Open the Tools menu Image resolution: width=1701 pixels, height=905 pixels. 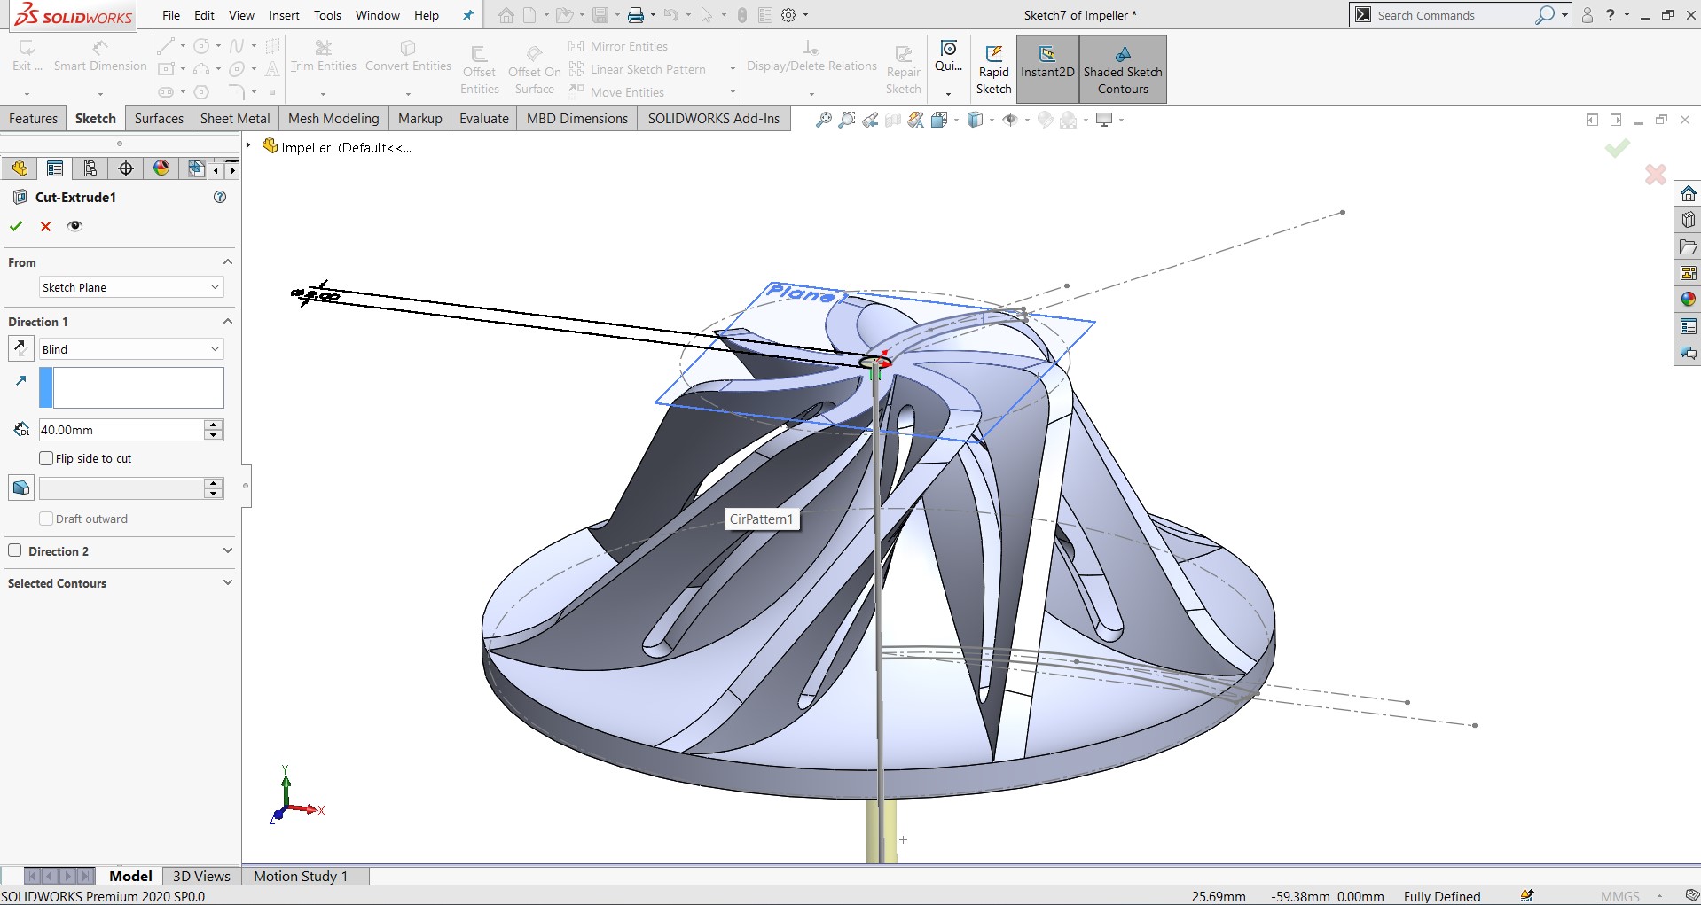[327, 15]
